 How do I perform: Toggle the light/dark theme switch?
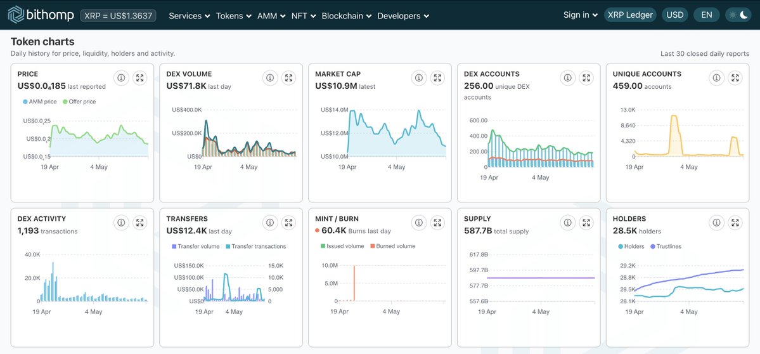pyautogui.click(x=738, y=15)
